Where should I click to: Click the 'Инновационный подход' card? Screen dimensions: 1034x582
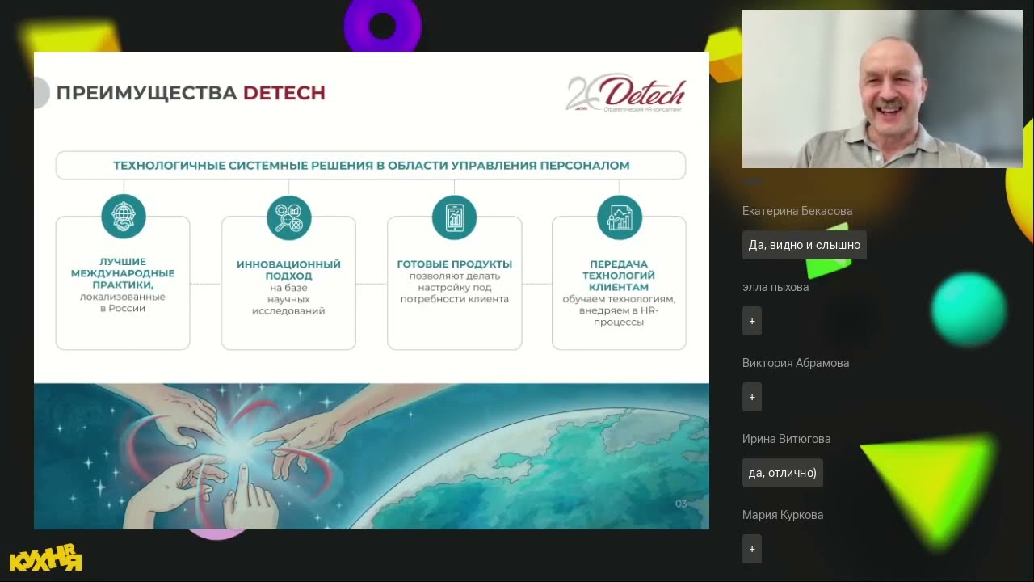[x=288, y=283]
